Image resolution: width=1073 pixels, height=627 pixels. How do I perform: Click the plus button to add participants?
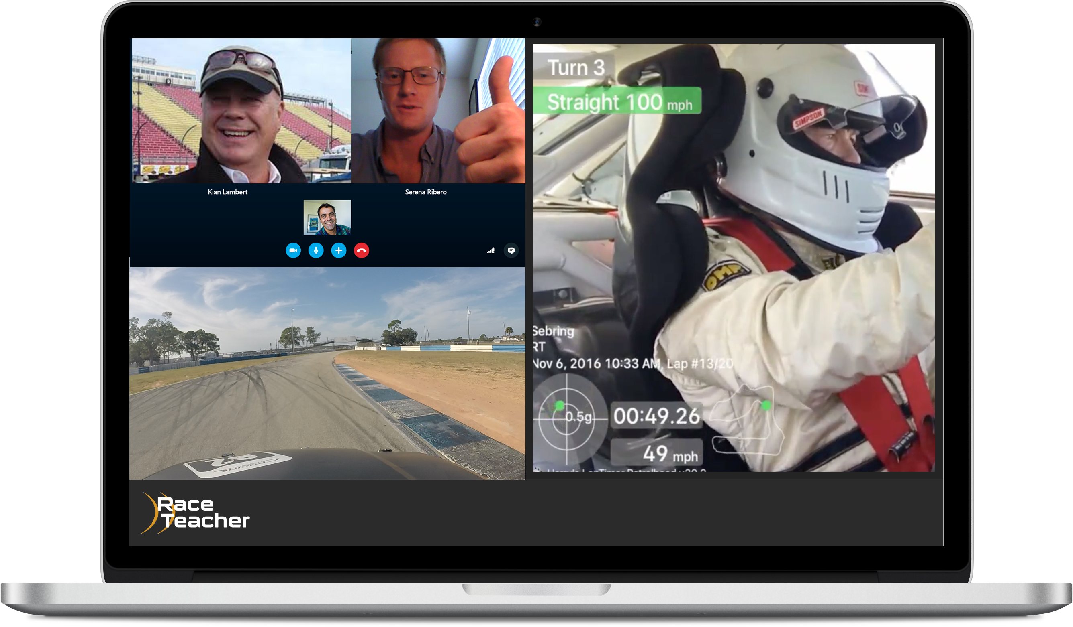point(339,250)
